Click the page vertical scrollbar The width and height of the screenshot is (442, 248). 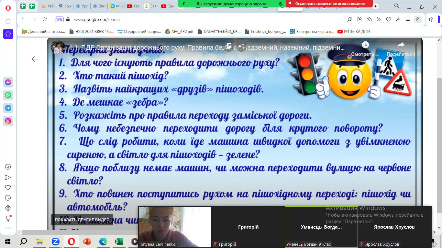pos(439,145)
